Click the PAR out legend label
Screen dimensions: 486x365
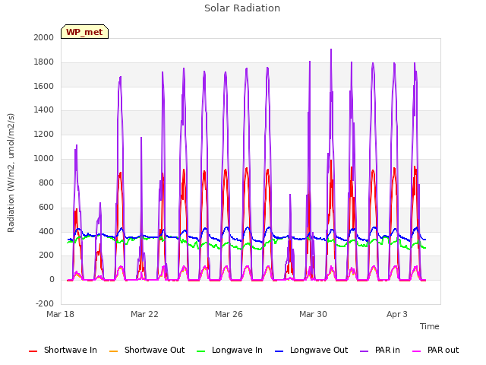pos(443,350)
